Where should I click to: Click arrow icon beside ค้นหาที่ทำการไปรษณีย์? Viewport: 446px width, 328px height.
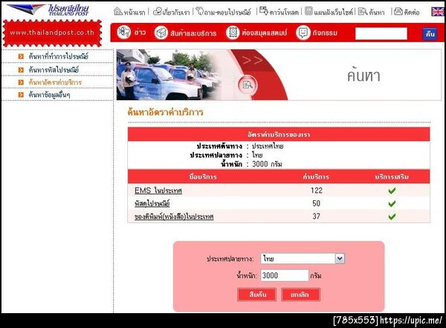coord(21,56)
